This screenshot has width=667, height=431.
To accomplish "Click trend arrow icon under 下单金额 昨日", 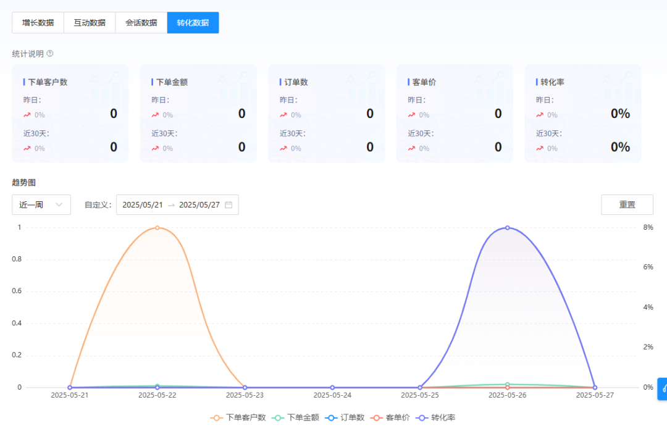I will click(x=155, y=115).
